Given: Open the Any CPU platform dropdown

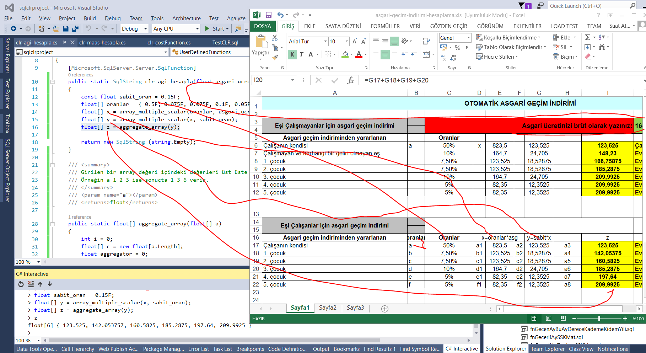Looking at the screenshot, I should tap(198, 29).
